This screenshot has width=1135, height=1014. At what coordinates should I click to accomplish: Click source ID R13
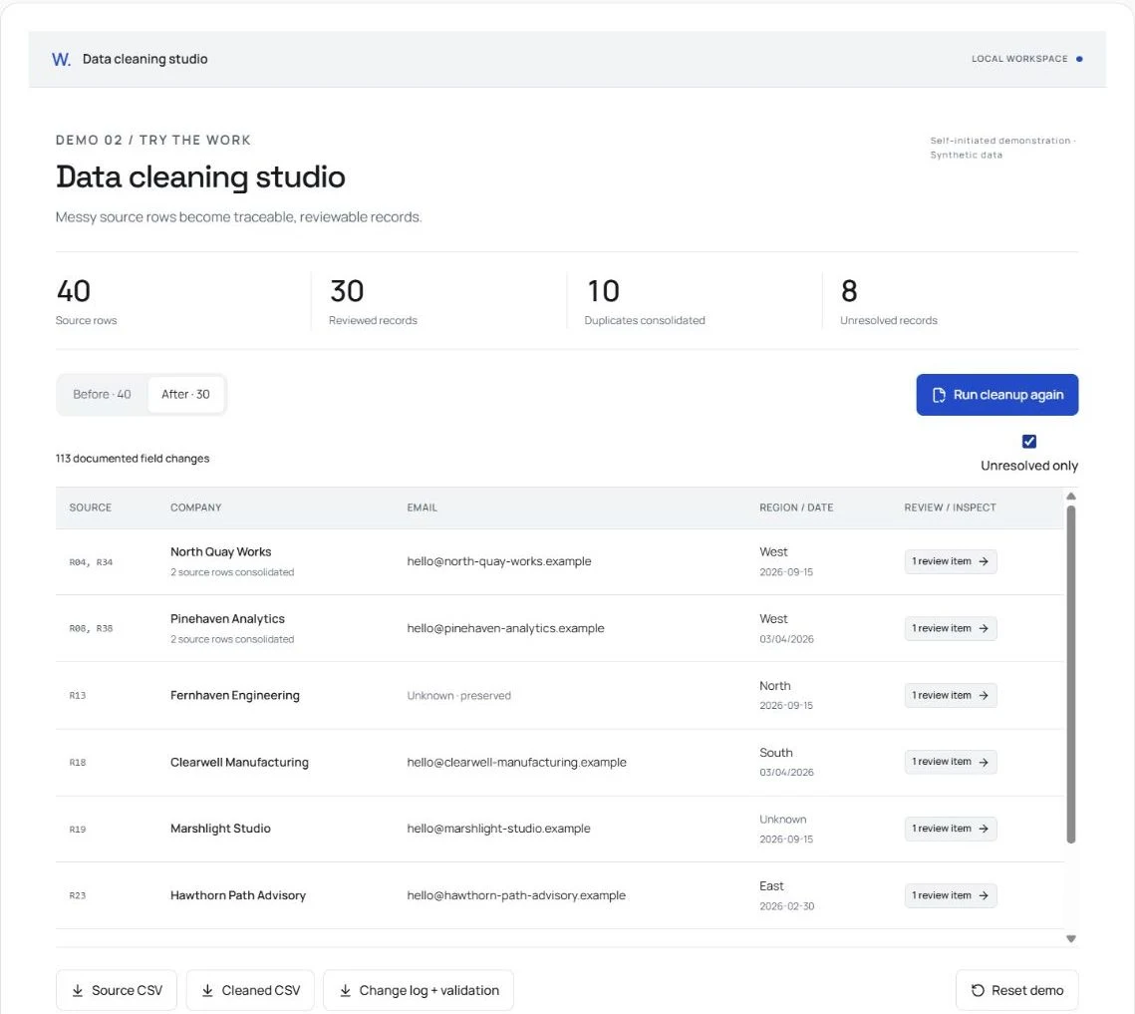click(x=78, y=695)
